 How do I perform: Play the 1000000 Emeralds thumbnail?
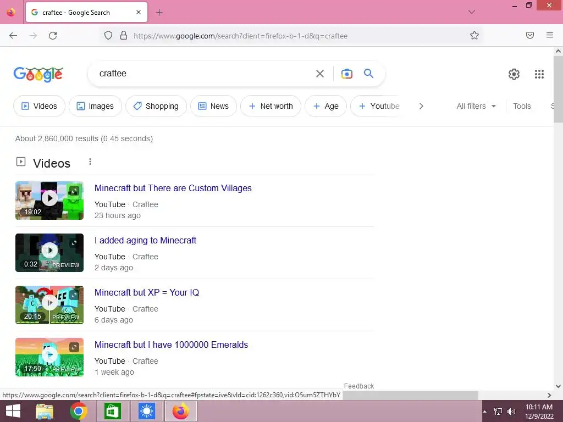49,357
